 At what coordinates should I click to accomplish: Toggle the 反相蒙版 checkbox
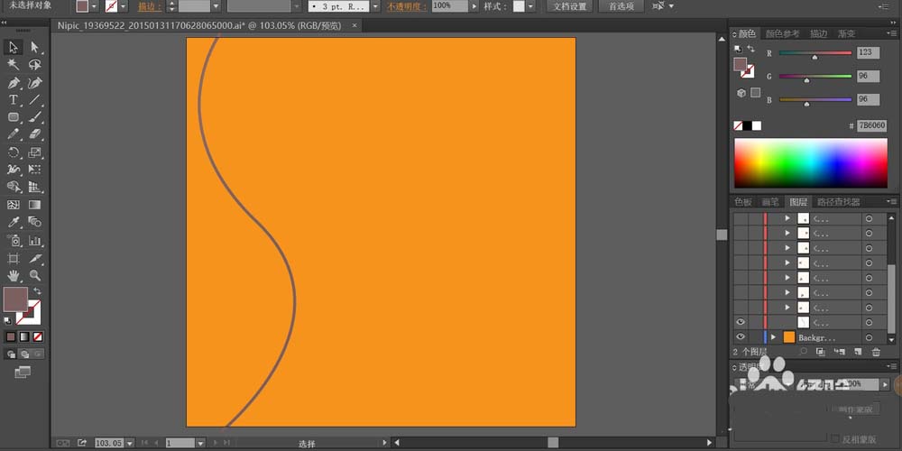click(x=836, y=438)
